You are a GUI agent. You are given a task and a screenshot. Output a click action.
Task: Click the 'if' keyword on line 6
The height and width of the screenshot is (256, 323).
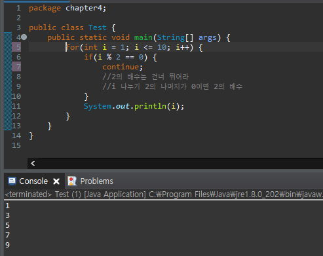(89, 57)
